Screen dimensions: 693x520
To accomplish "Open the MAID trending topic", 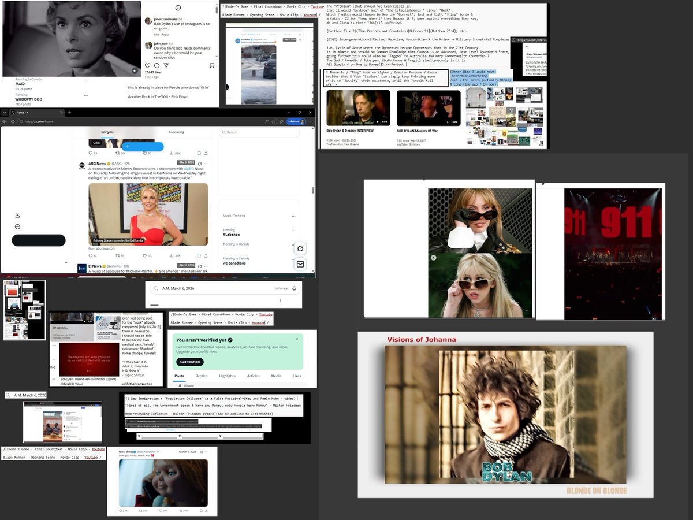I will (x=20, y=84).
